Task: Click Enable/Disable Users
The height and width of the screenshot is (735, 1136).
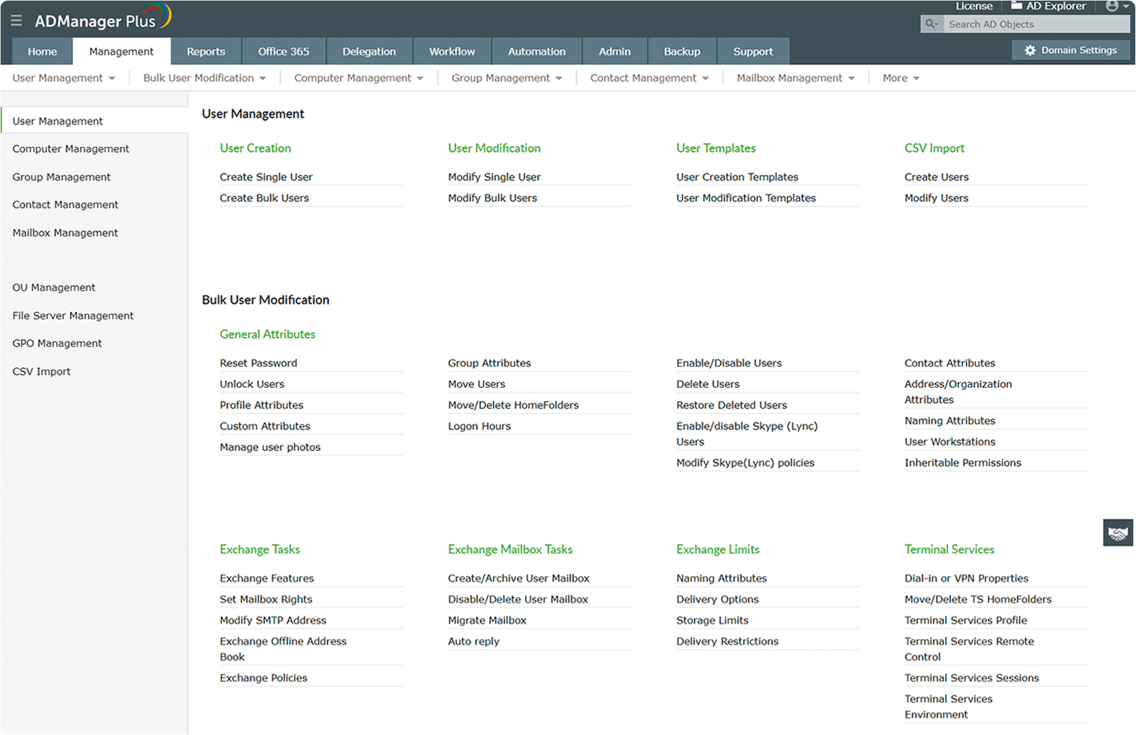Action: pyautogui.click(x=729, y=364)
